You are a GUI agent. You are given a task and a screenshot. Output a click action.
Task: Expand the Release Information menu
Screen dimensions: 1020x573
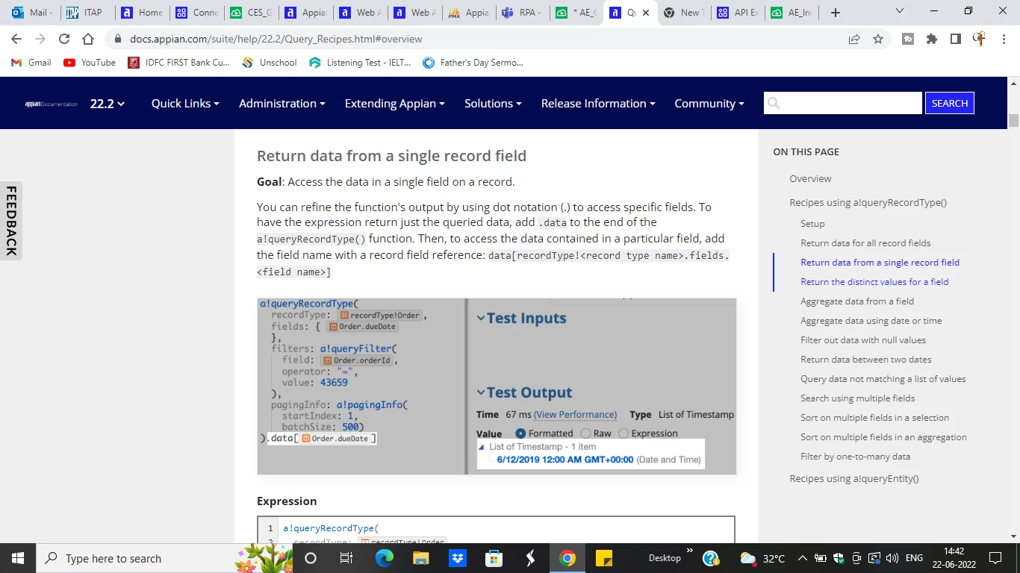click(x=598, y=104)
